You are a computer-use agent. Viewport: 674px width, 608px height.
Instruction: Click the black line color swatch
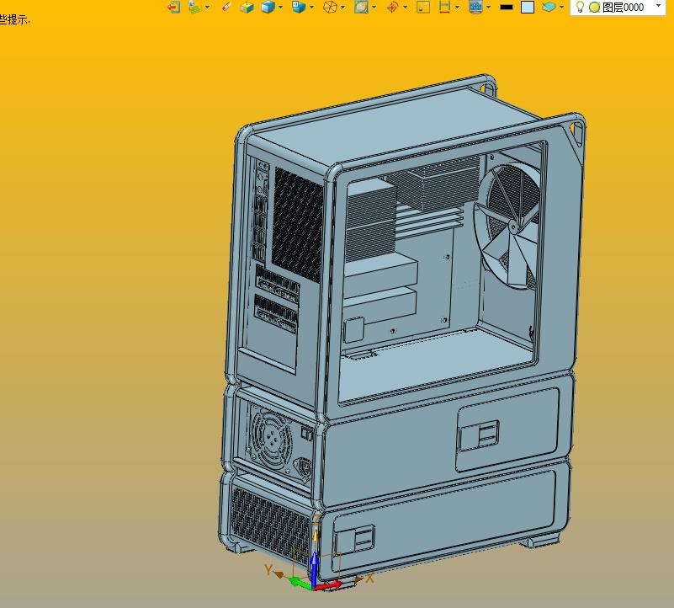(507, 8)
